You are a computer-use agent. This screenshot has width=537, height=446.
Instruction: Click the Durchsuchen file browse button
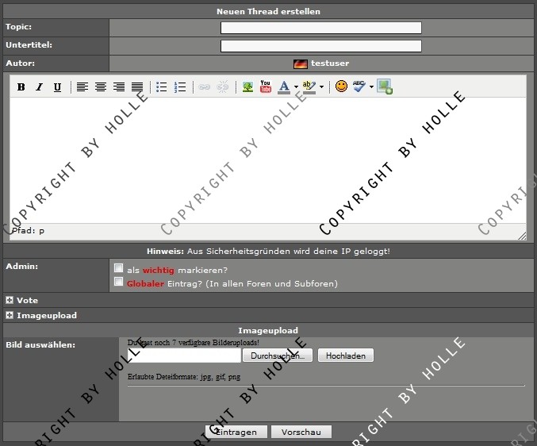[278, 356]
